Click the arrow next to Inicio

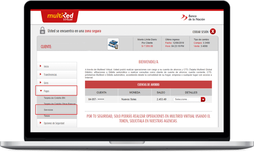pyautogui.click(x=41, y=66)
